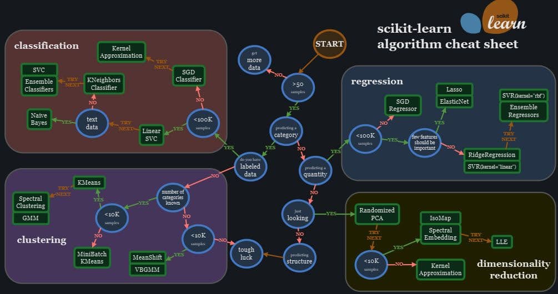Screen dimensions: 558x294
Task: Select the Lasso box
Action: 454,89
